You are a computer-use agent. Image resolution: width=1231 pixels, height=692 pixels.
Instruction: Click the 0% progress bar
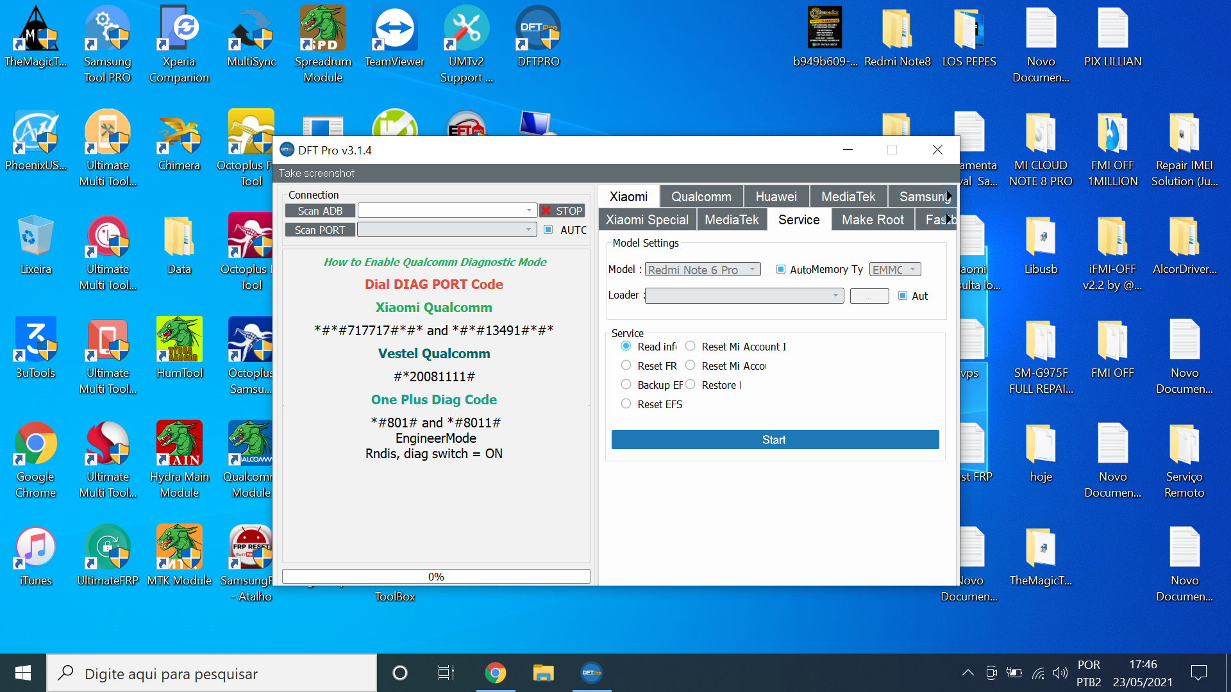tap(436, 577)
